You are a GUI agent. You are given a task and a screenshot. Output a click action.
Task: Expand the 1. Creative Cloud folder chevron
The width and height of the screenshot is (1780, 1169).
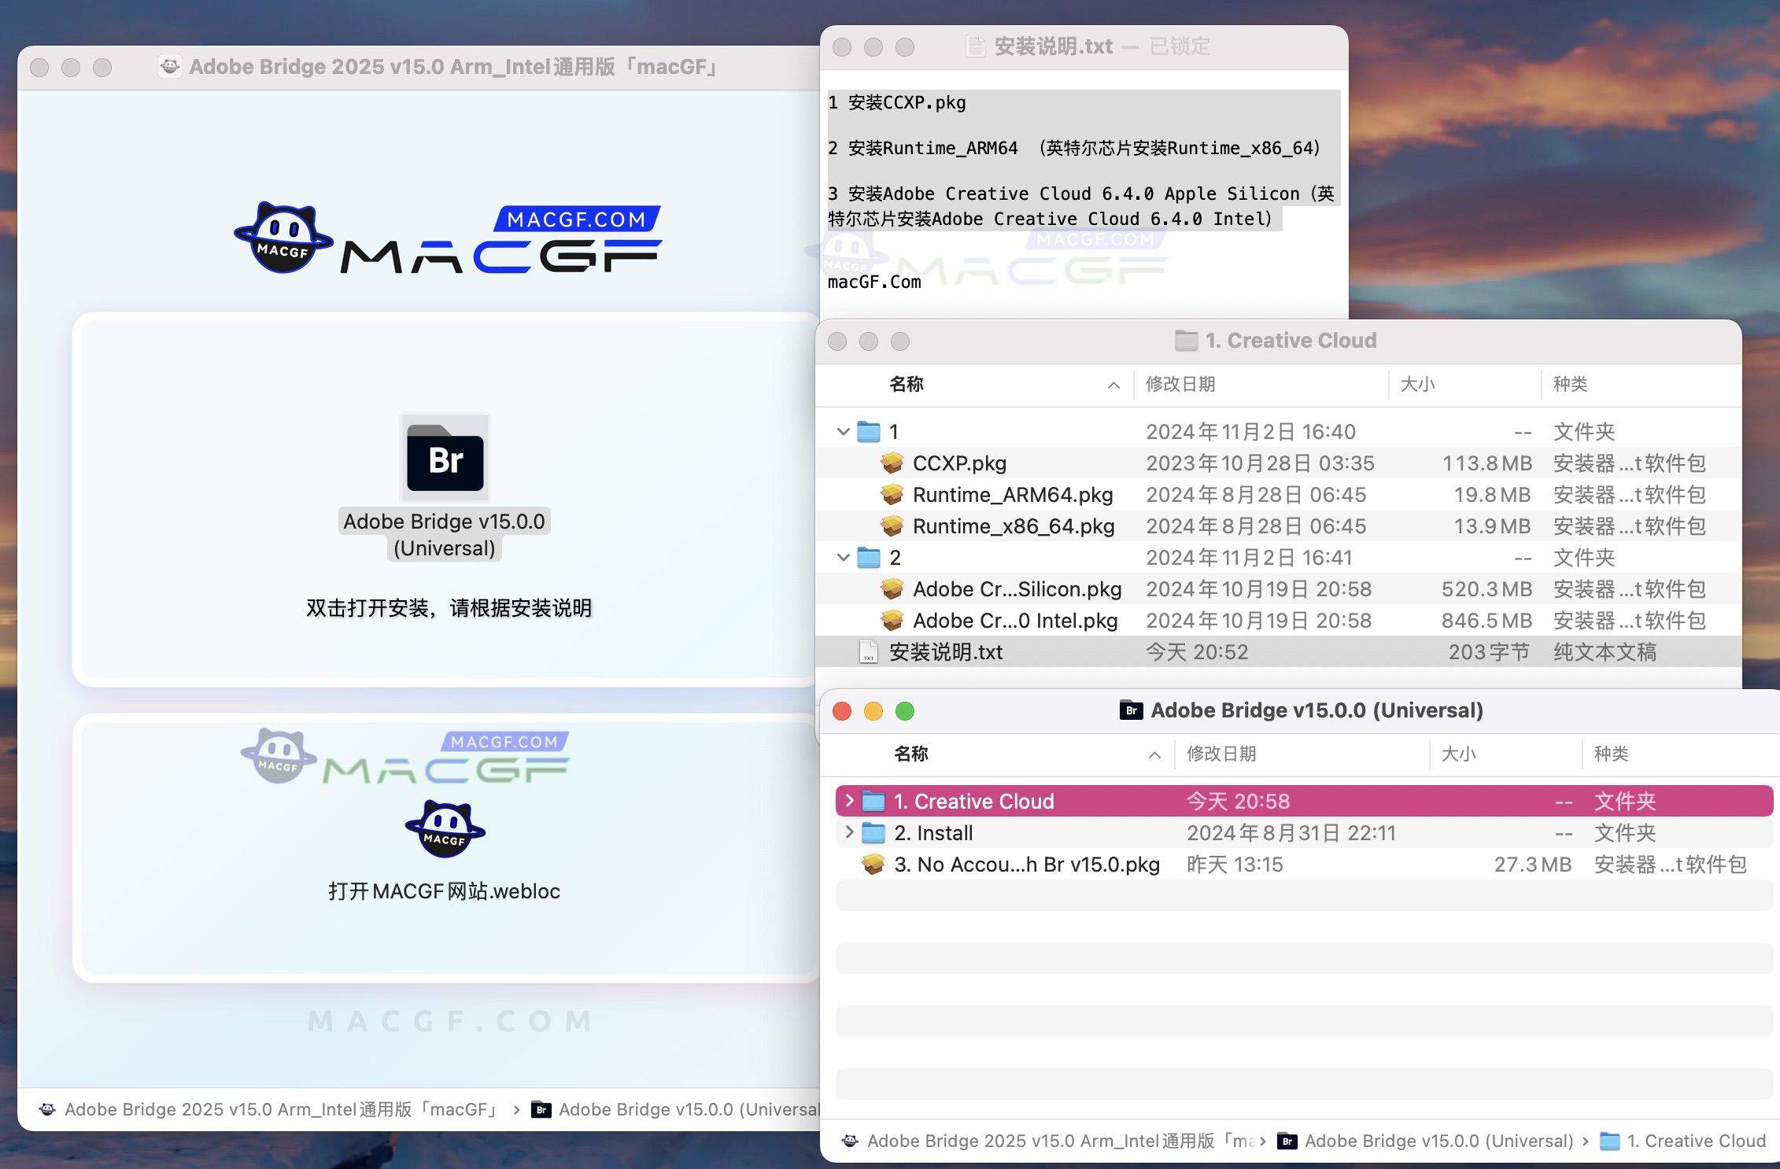[849, 801]
